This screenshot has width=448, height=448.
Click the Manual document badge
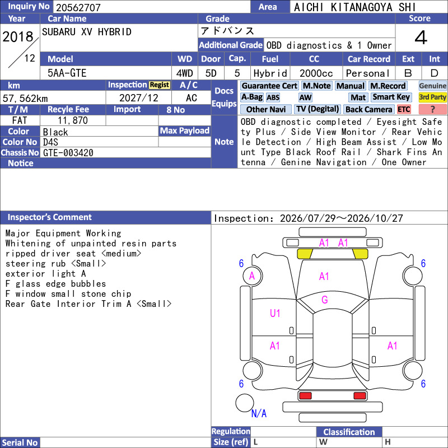(351, 86)
